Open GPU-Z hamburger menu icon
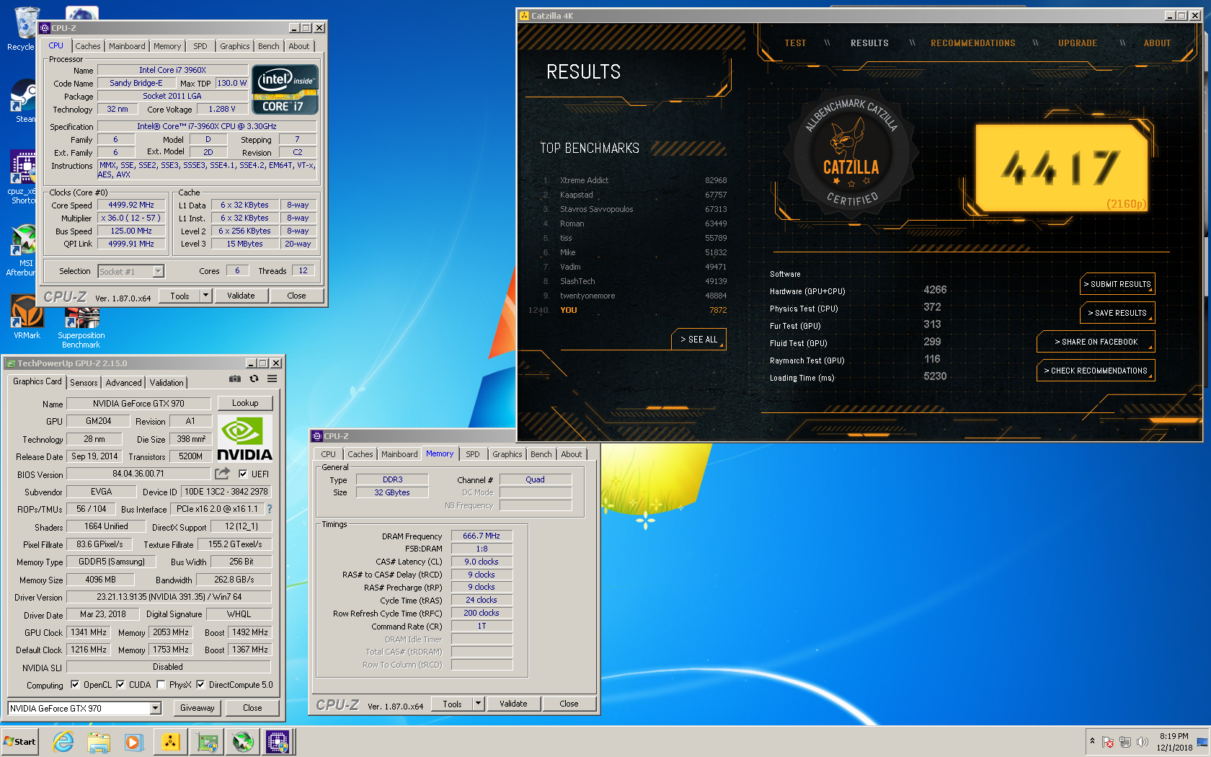The image size is (1211, 757). [272, 378]
